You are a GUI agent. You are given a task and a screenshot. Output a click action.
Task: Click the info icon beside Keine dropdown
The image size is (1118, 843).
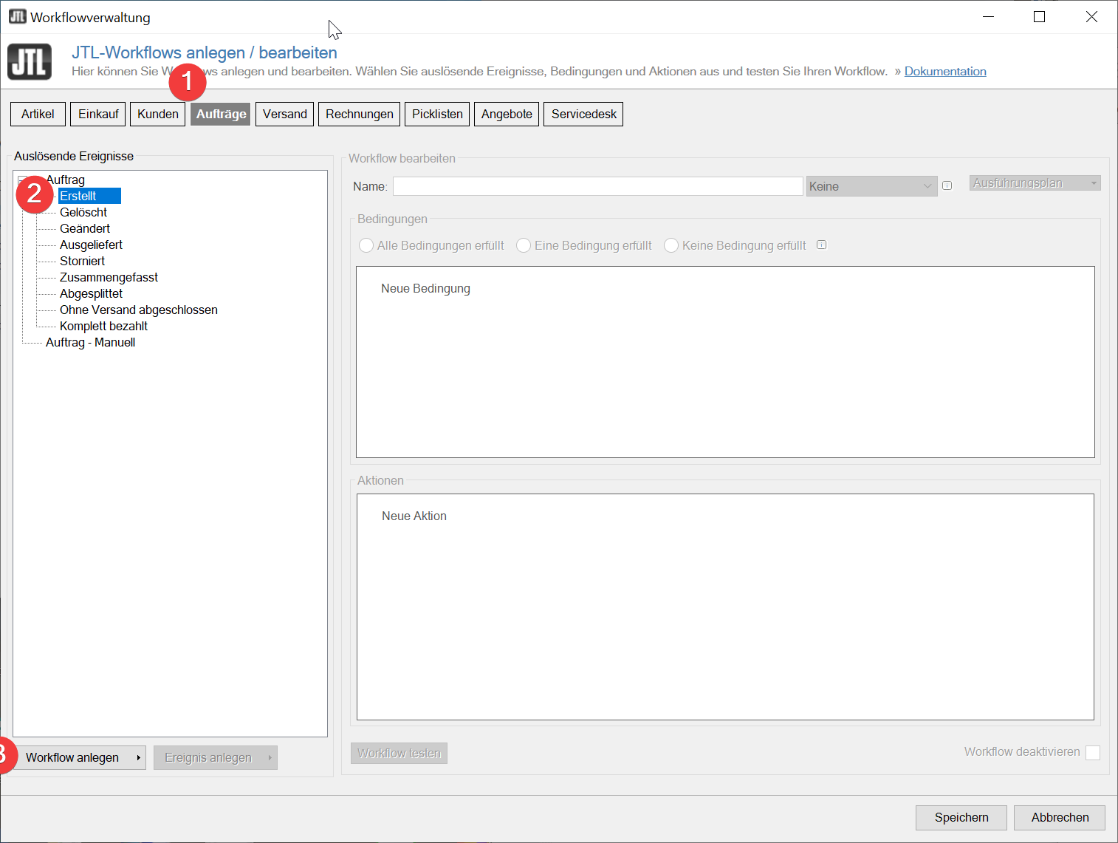tap(947, 186)
